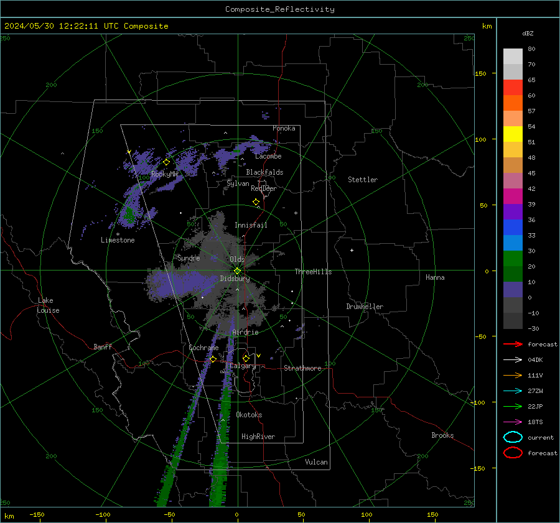Viewport: 560px width, 523px height.
Task: Click the Vulcan city label
Action: [317, 462]
